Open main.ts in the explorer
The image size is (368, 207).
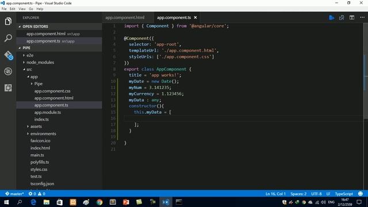tap(37, 155)
